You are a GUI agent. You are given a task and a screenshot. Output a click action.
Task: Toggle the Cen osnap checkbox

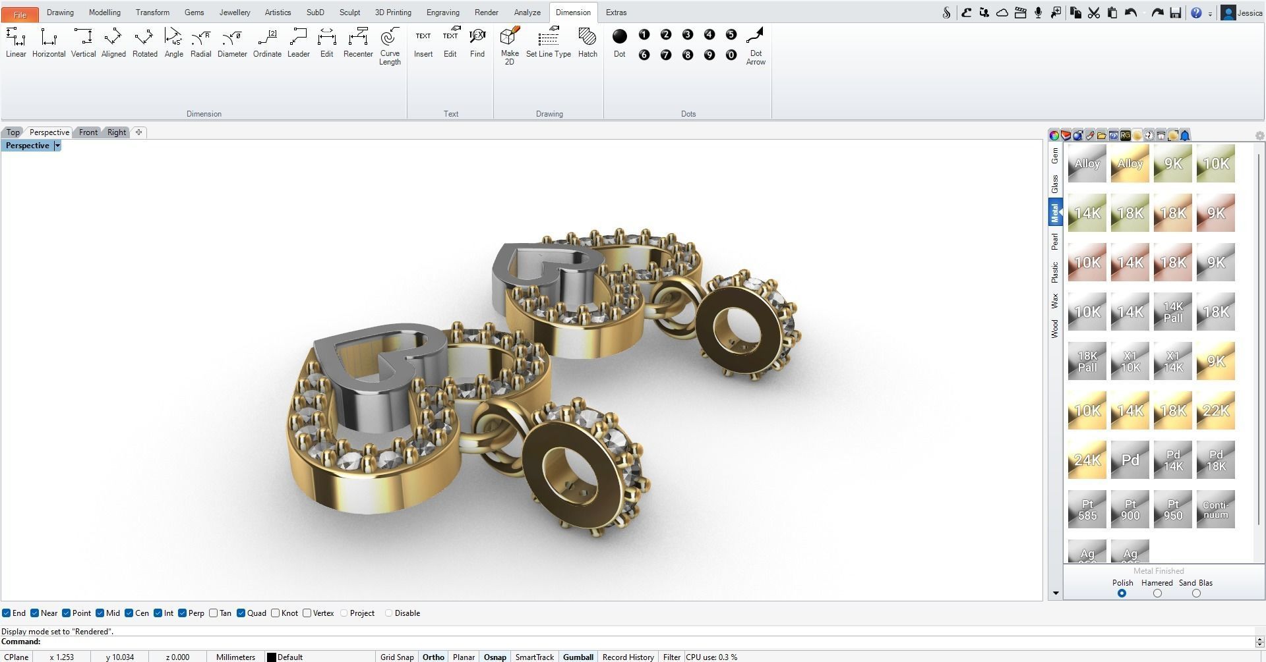[129, 613]
